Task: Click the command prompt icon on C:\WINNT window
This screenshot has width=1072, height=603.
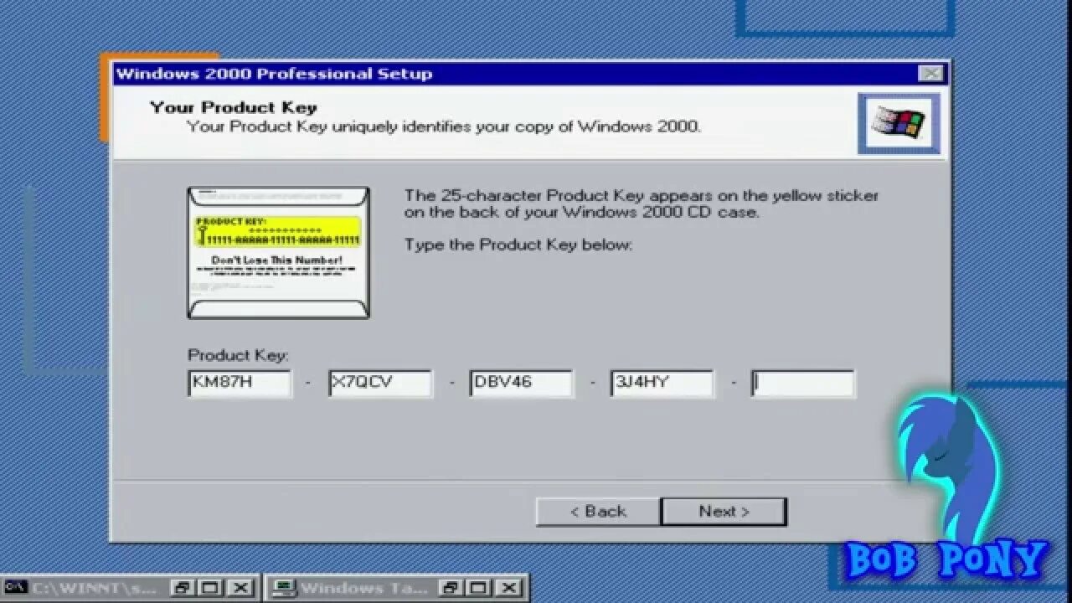Action: coord(16,587)
